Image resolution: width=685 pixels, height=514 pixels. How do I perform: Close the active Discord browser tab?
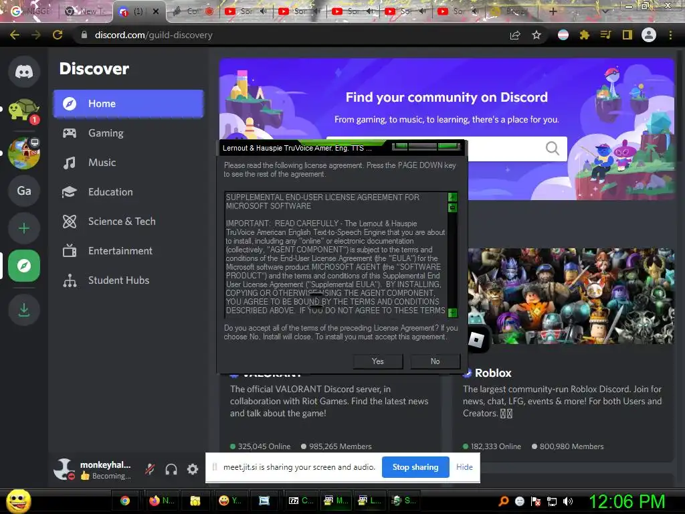pos(156,12)
